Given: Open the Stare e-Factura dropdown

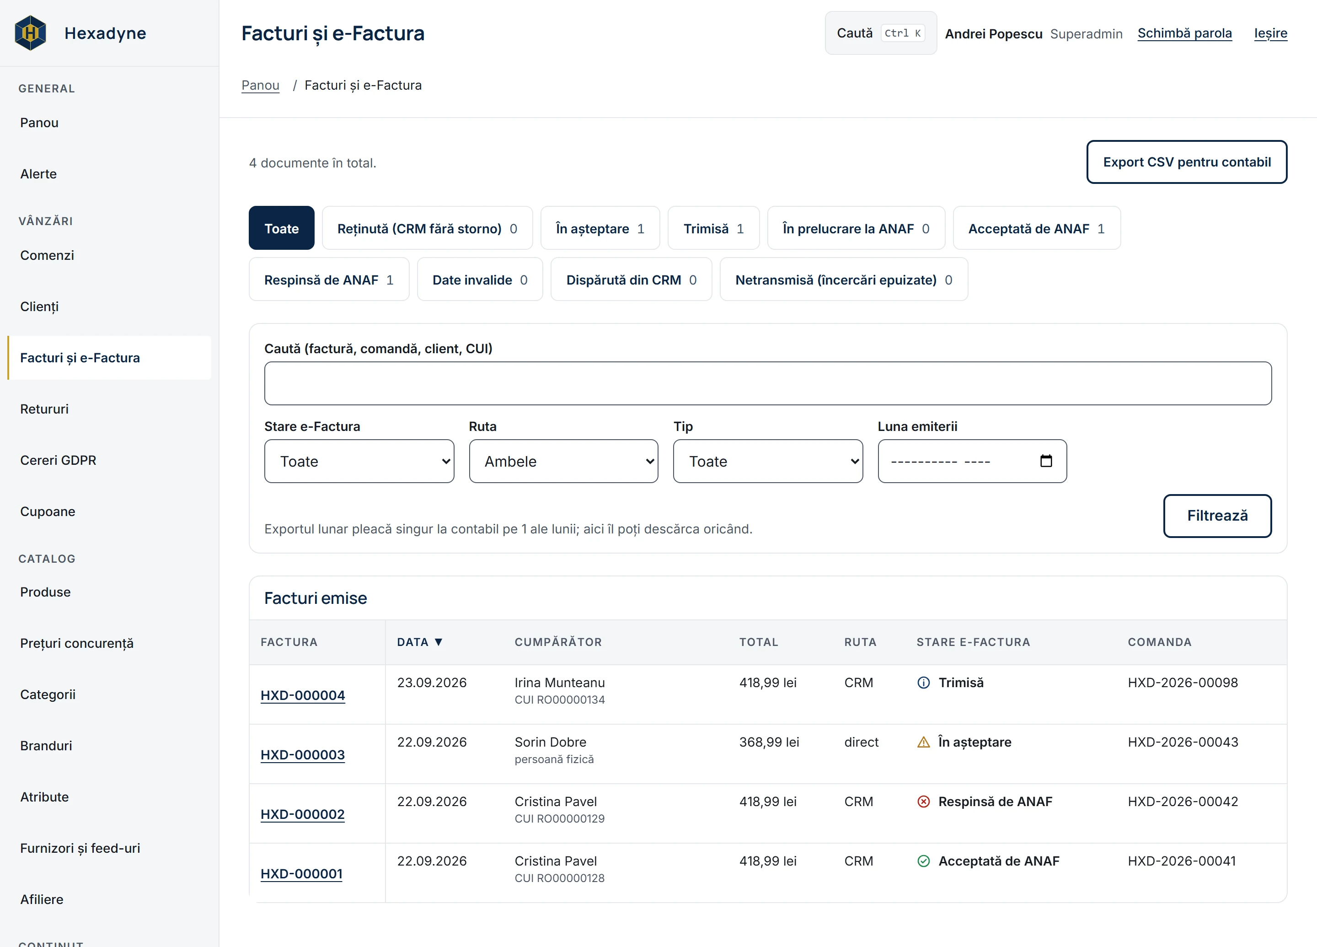Looking at the screenshot, I should [359, 461].
